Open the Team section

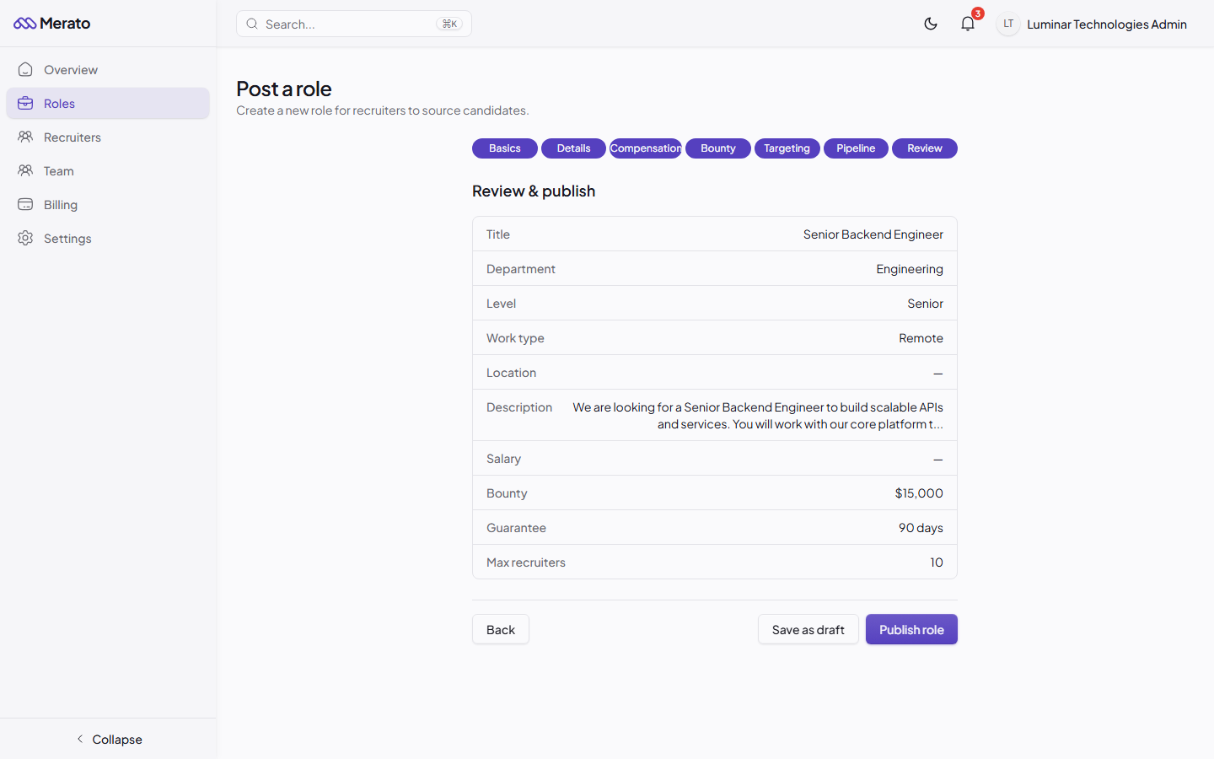(x=59, y=171)
